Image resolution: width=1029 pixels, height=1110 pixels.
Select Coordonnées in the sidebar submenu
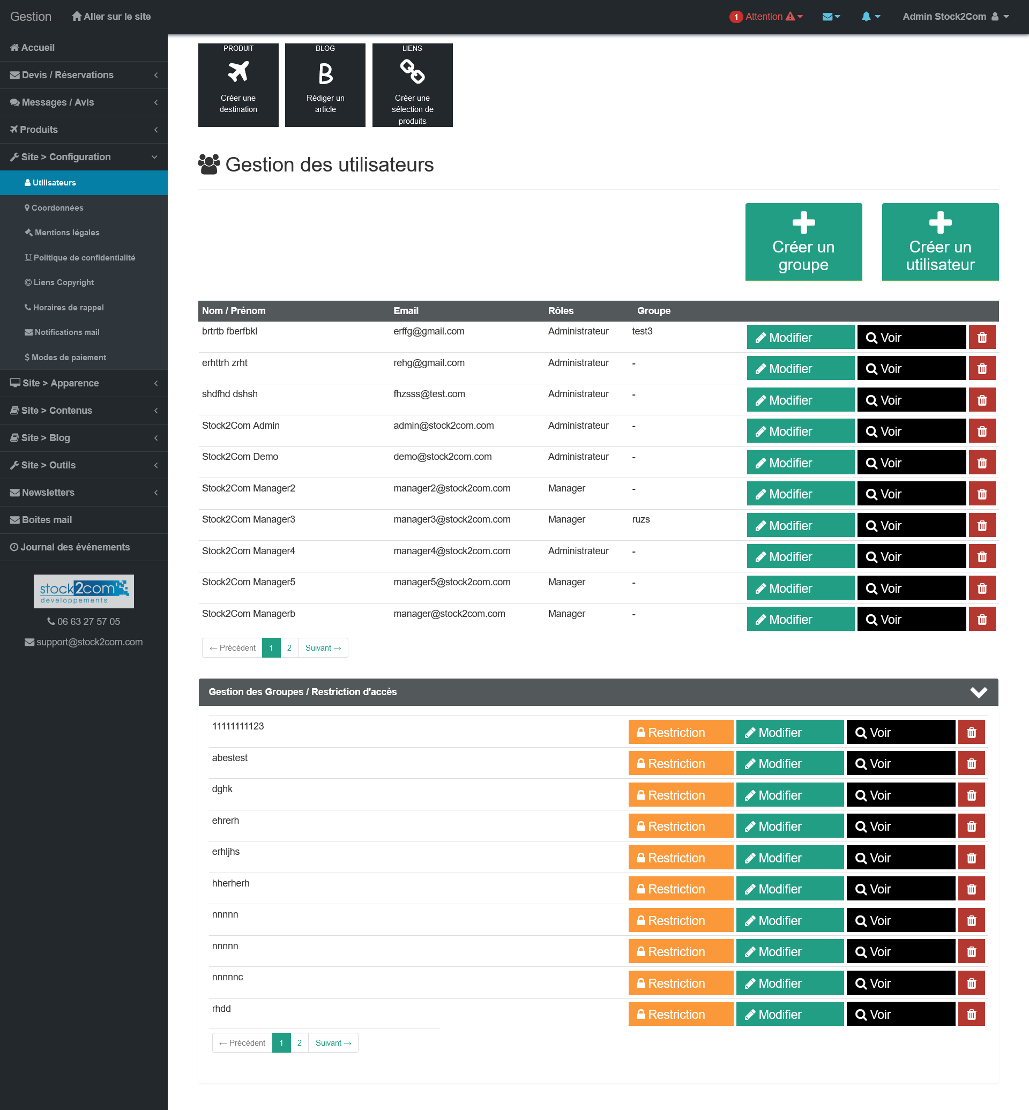pos(57,208)
